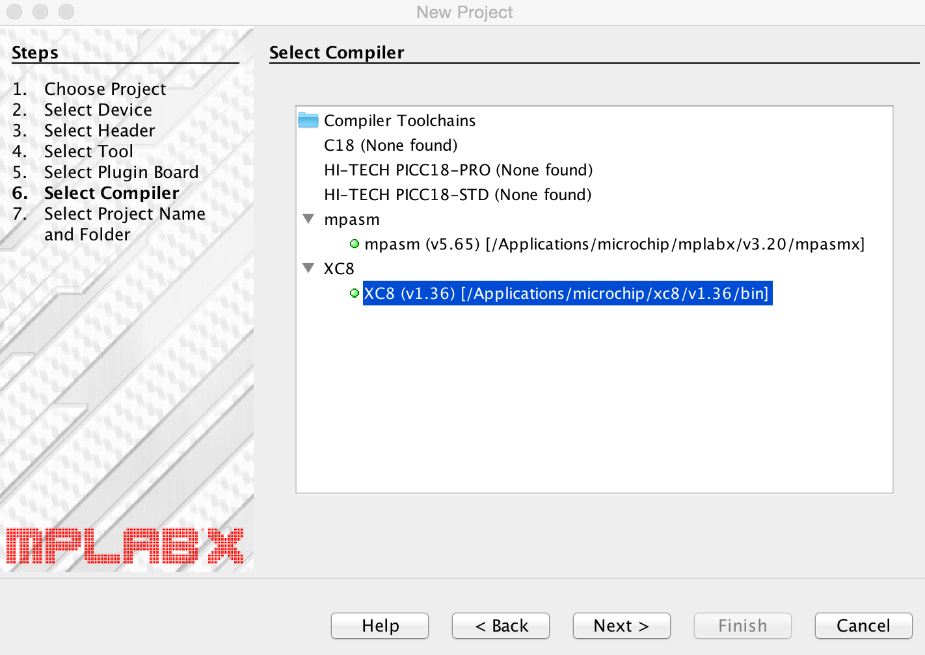Click step 1 Choose Project
Viewport: 925px width, 655px height.
click(x=105, y=89)
